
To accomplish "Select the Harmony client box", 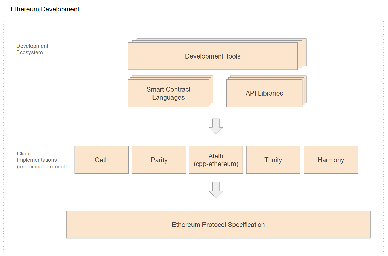I will [331, 160].
